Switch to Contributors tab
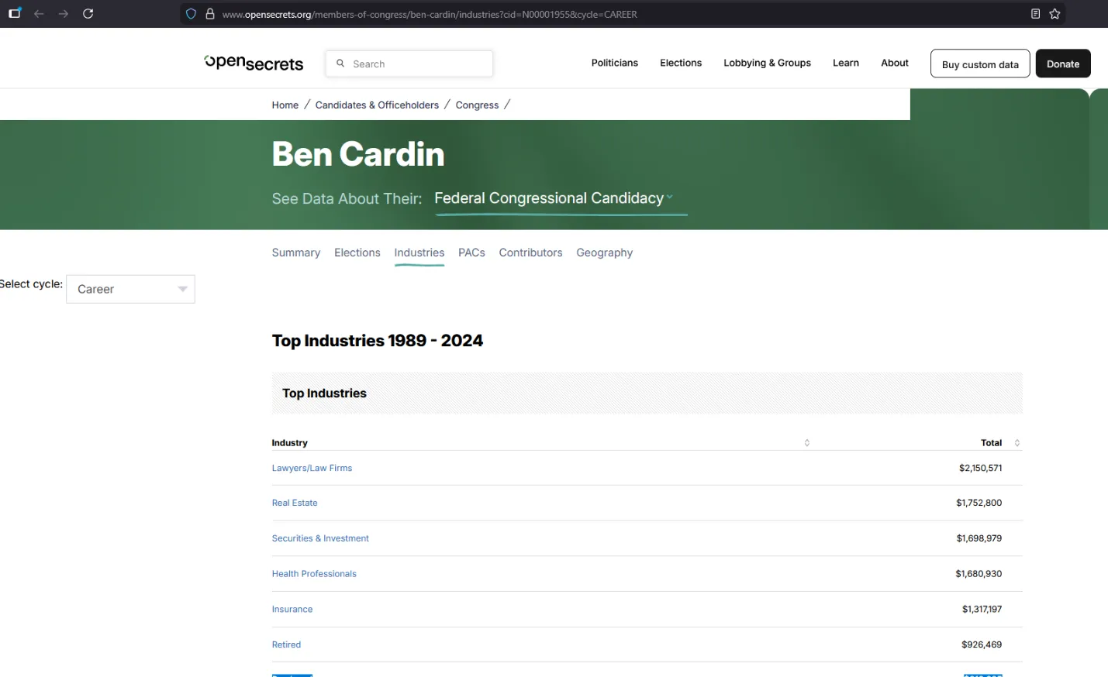1108x677 pixels. [530, 253]
